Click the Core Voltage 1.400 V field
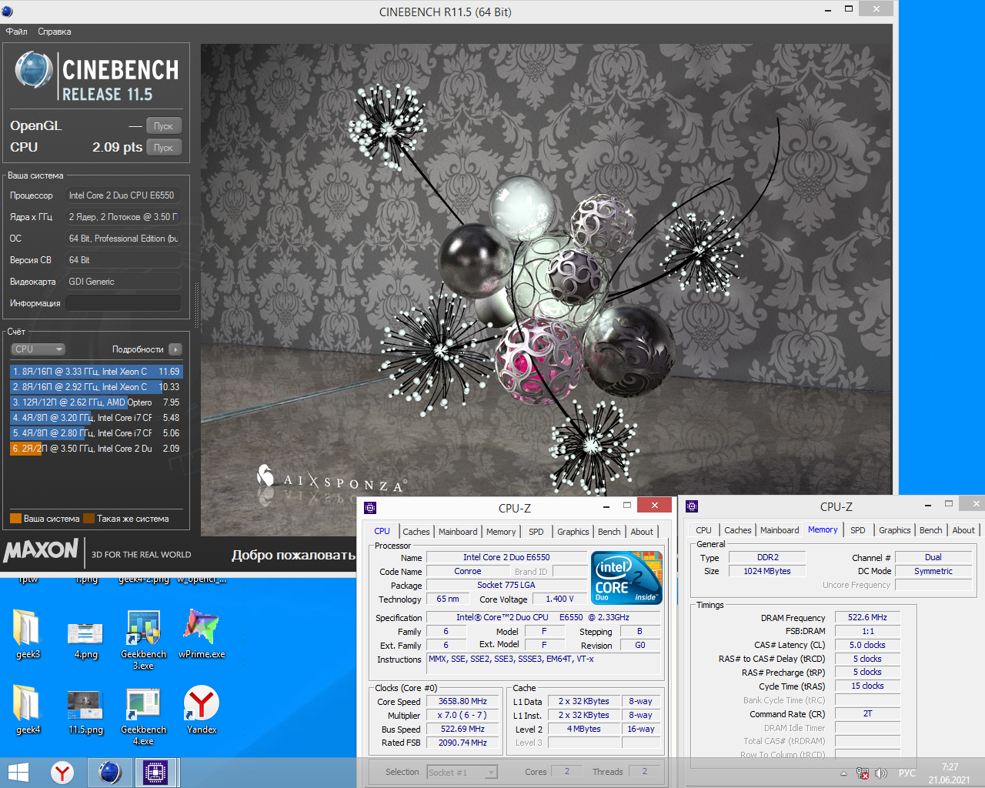The width and height of the screenshot is (985, 788). tap(559, 599)
